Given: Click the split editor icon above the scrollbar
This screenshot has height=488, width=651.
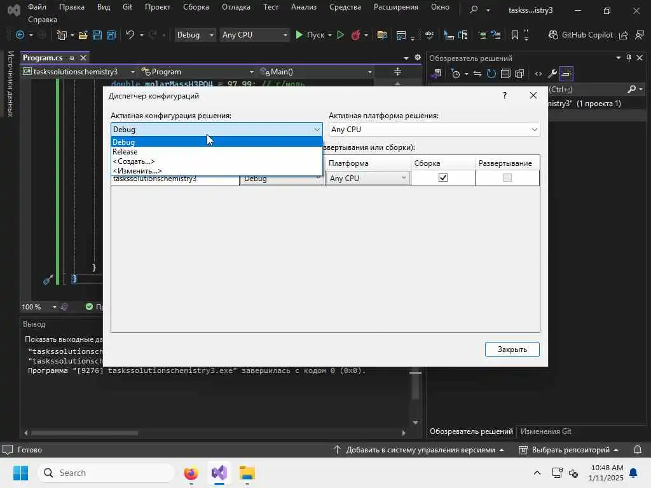Looking at the screenshot, I should click(x=397, y=71).
